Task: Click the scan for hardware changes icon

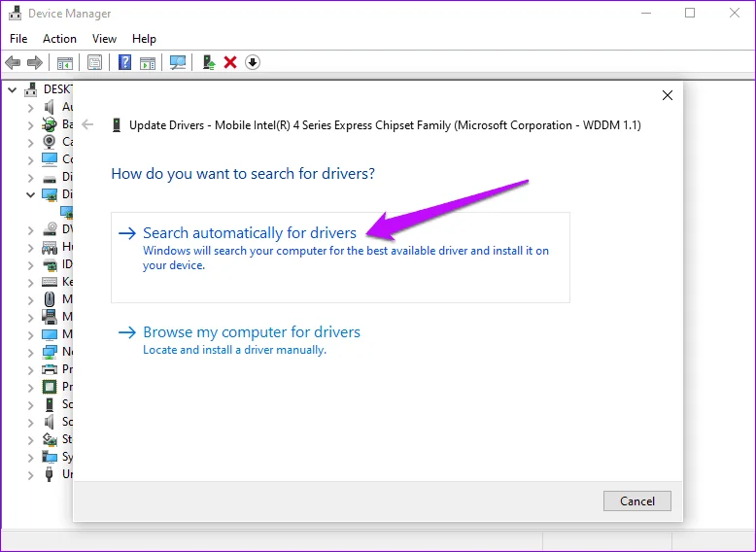Action: (178, 62)
